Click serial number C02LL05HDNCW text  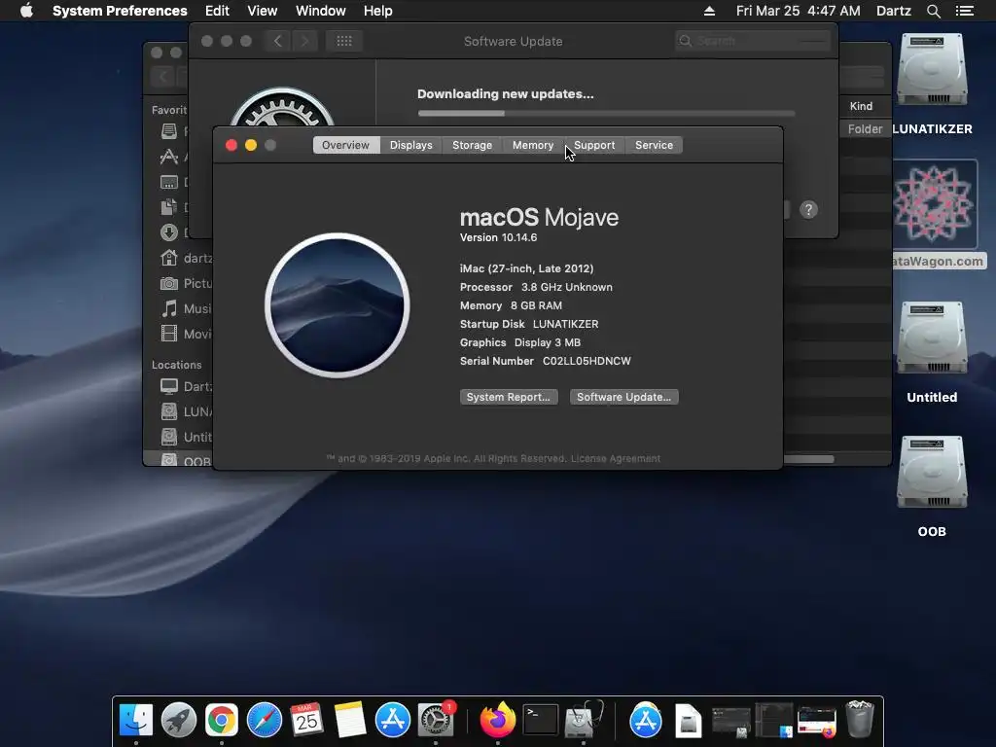click(587, 361)
